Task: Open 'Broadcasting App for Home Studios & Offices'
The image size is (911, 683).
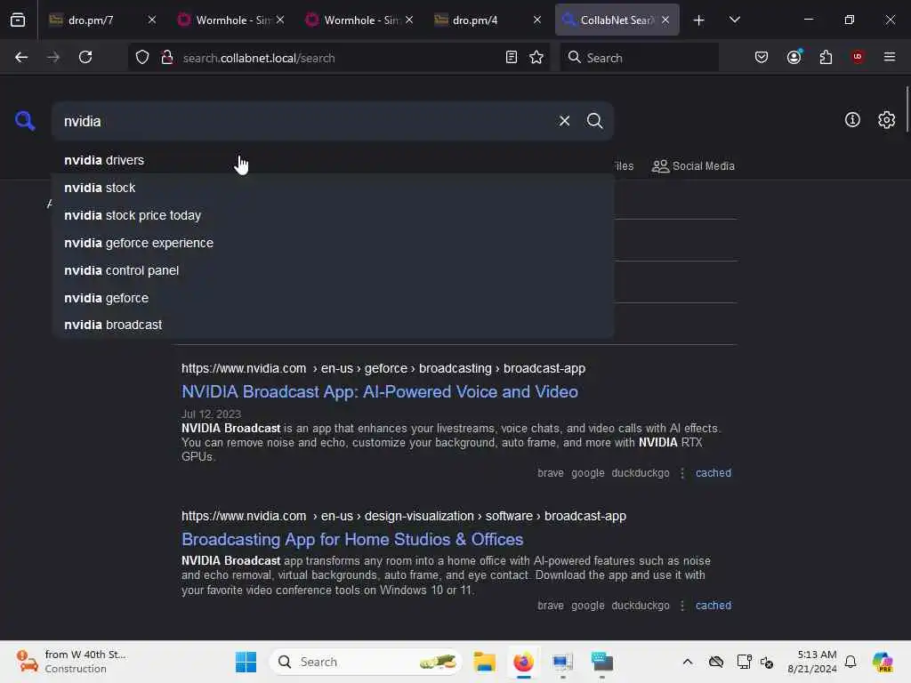Action: [x=352, y=540]
